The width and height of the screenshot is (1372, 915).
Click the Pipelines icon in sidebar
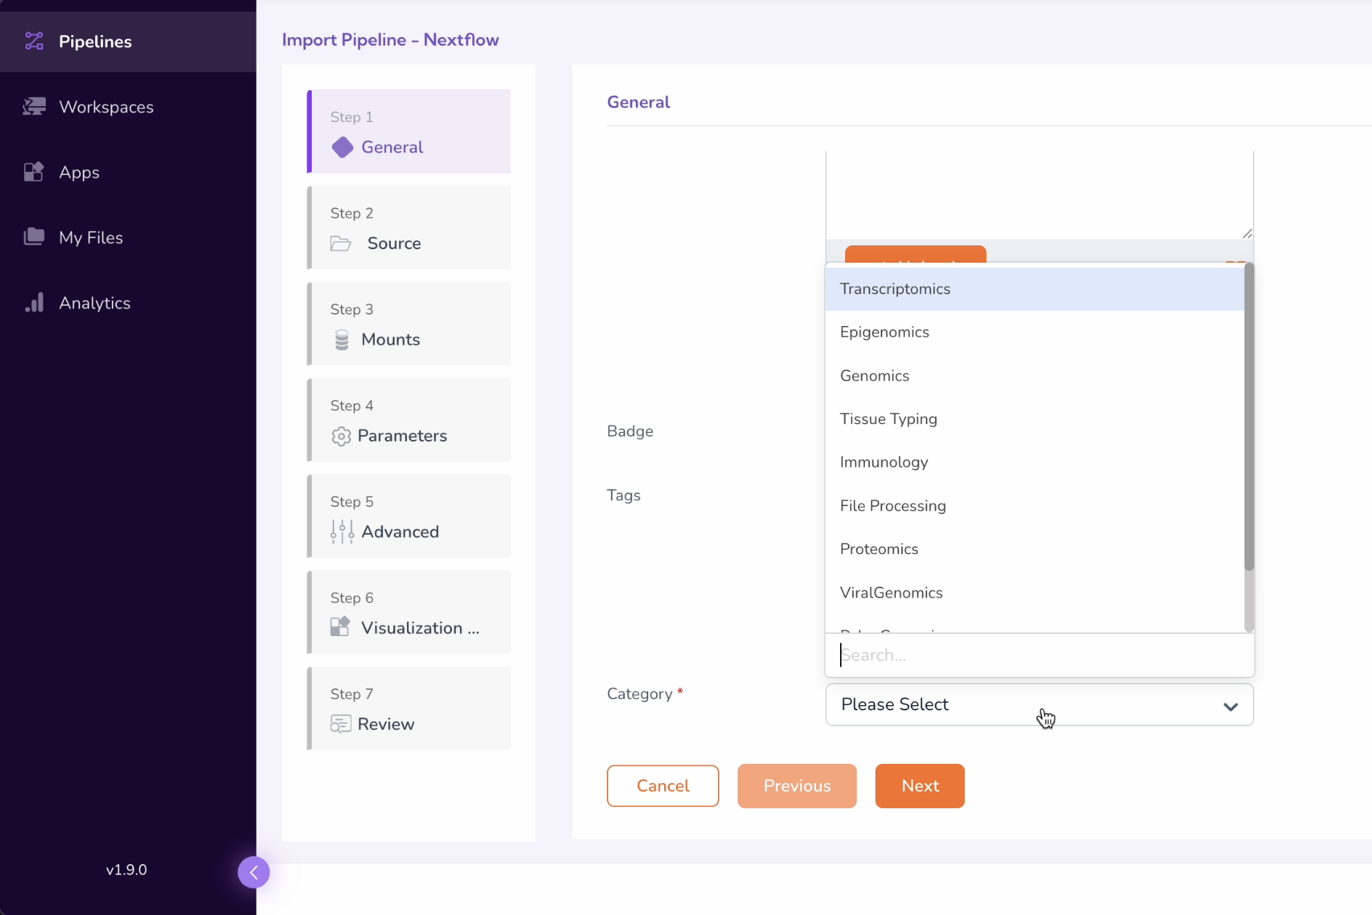[x=34, y=41]
